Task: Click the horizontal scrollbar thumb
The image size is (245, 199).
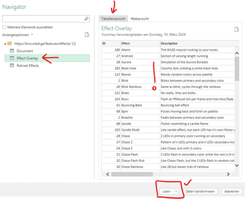Action: pos(132,174)
